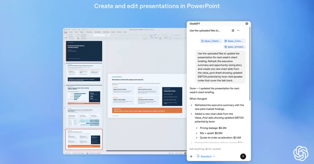Click the horizontal scrollbar under the slide
Image resolution: width=314 pixels, height=164 pixels.
[146, 150]
